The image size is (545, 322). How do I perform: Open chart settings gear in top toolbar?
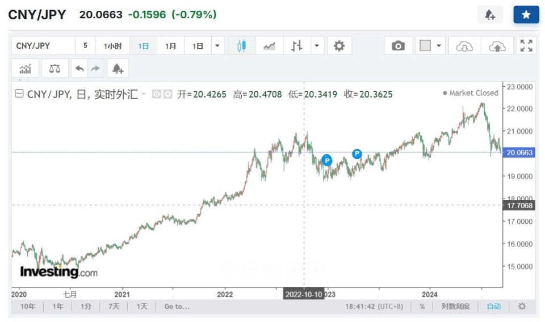click(339, 46)
